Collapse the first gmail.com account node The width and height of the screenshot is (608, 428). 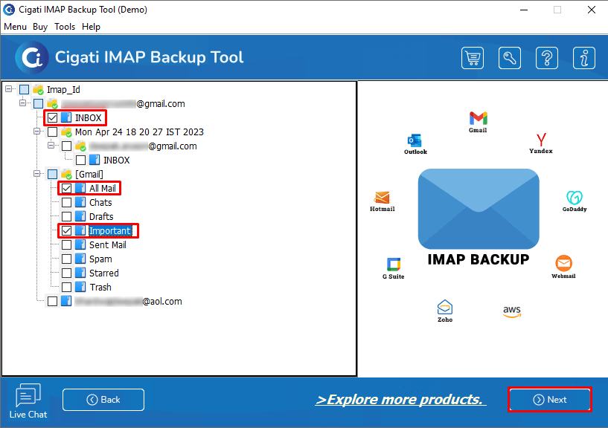point(23,103)
